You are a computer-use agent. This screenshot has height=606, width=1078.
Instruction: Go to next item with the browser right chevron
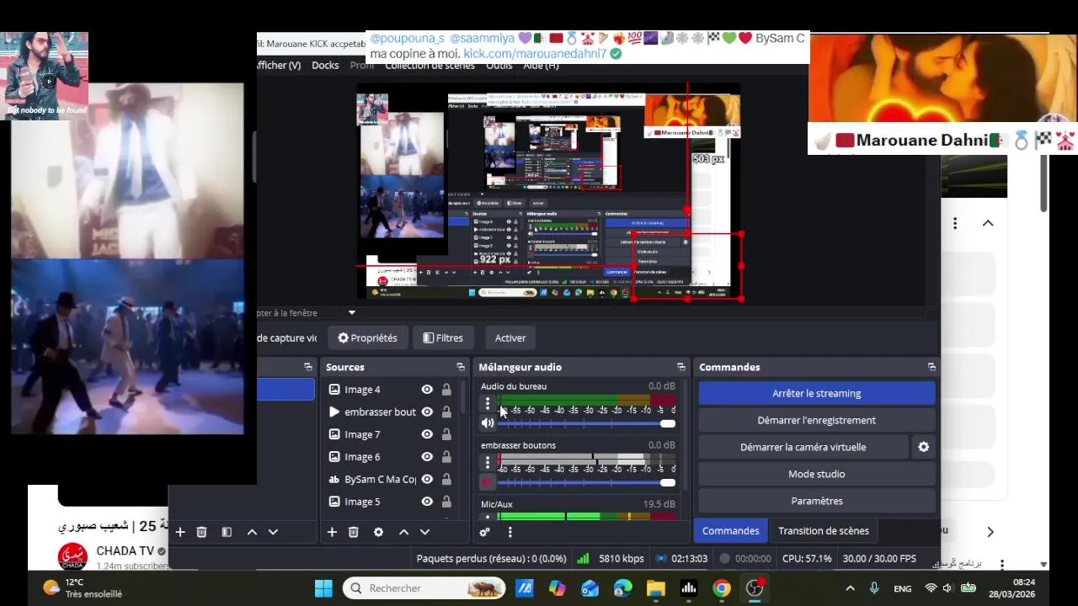[990, 532]
